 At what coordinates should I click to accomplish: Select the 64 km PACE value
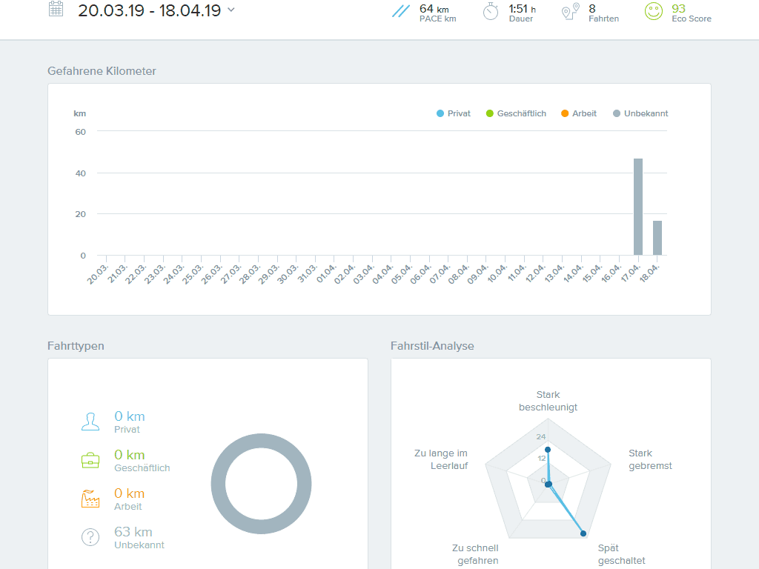click(x=434, y=9)
